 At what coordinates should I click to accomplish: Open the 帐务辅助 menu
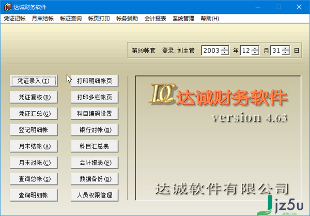(127, 19)
